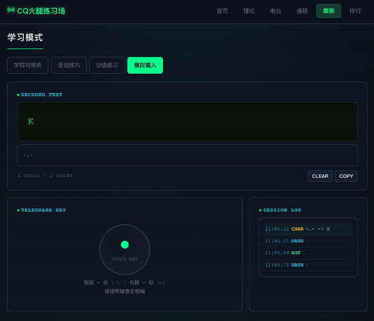
Task: Open the 首页 nav item
Action: (223, 11)
